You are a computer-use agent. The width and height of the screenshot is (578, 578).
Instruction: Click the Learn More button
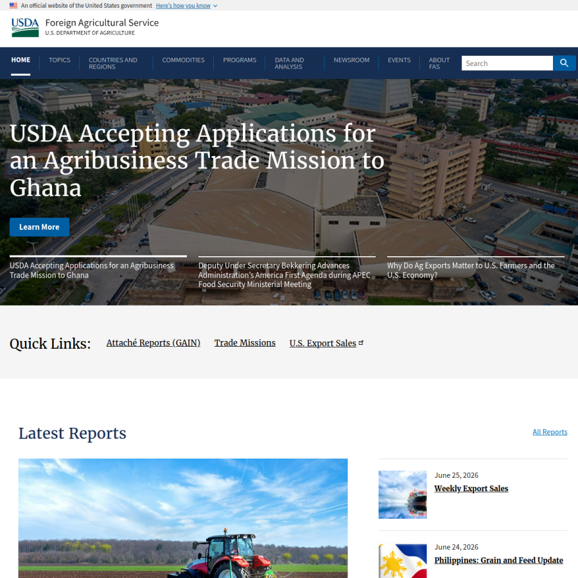coord(39,227)
